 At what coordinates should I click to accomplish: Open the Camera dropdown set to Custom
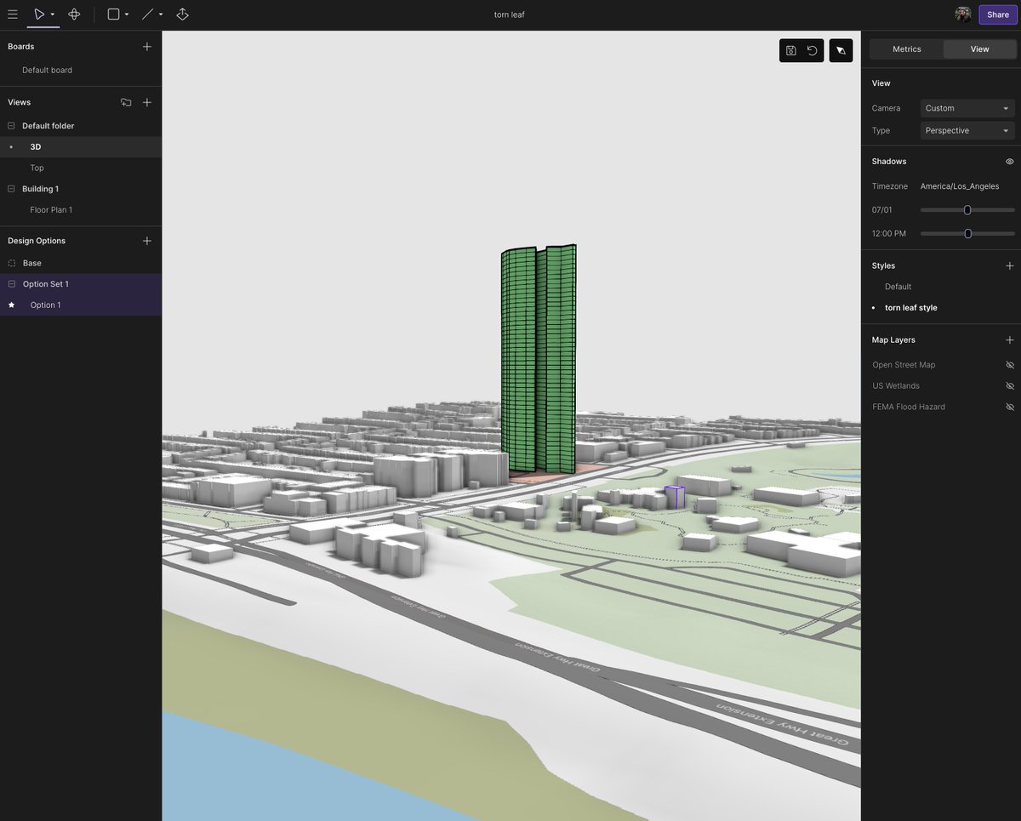pyautogui.click(x=967, y=108)
